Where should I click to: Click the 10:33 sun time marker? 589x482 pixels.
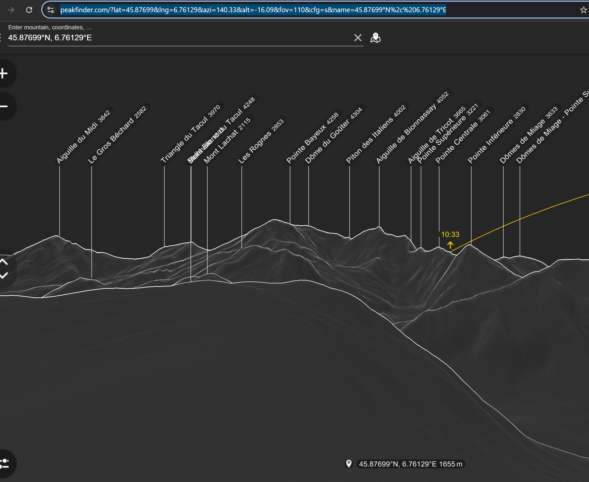click(x=450, y=235)
